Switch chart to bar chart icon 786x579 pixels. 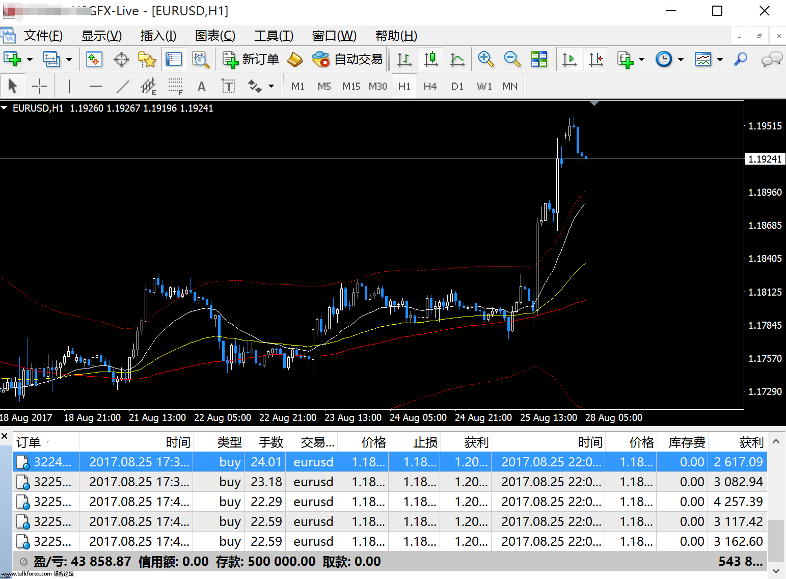point(404,59)
